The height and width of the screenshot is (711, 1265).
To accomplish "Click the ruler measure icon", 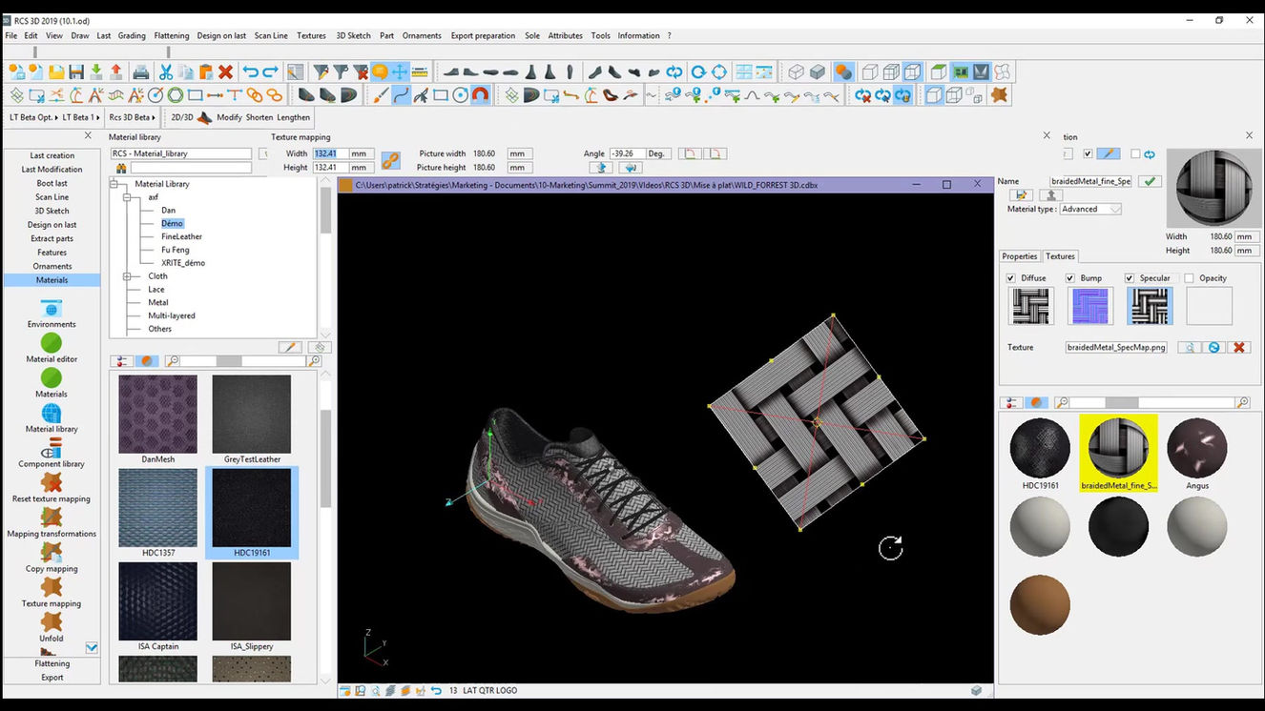I will [x=420, y=72].
